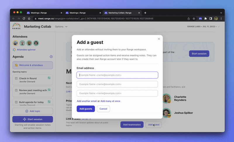Screen dimensions: 234x142
Task: Open the Attendee spinner
Action: pos(24,50)
